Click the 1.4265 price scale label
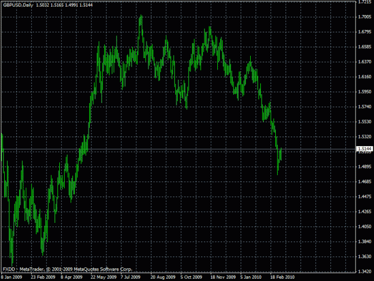 365,211
